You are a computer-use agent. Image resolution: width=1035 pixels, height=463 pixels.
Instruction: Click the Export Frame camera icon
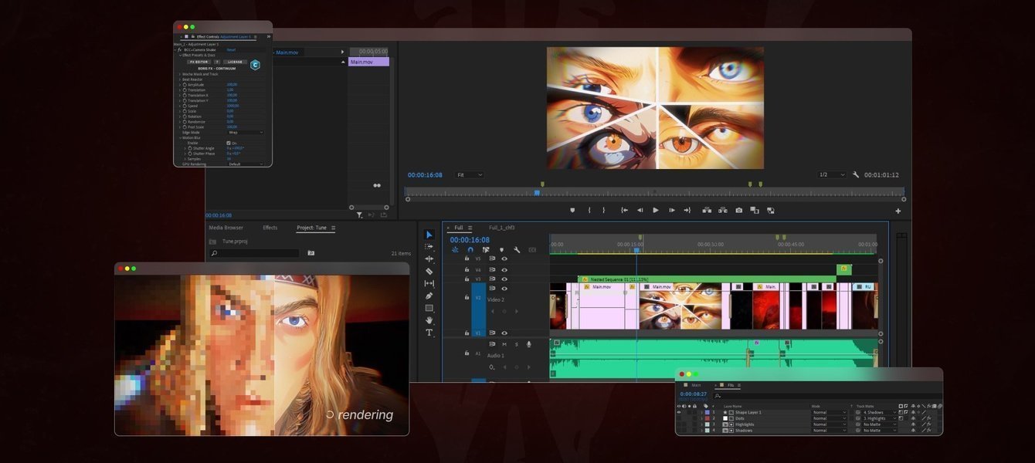739,210
